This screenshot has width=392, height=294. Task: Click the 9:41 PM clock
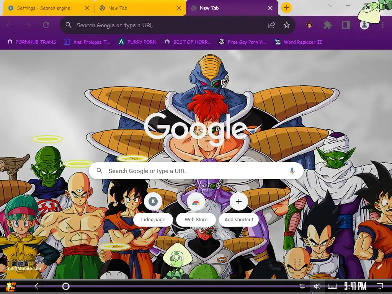[355, 286]
